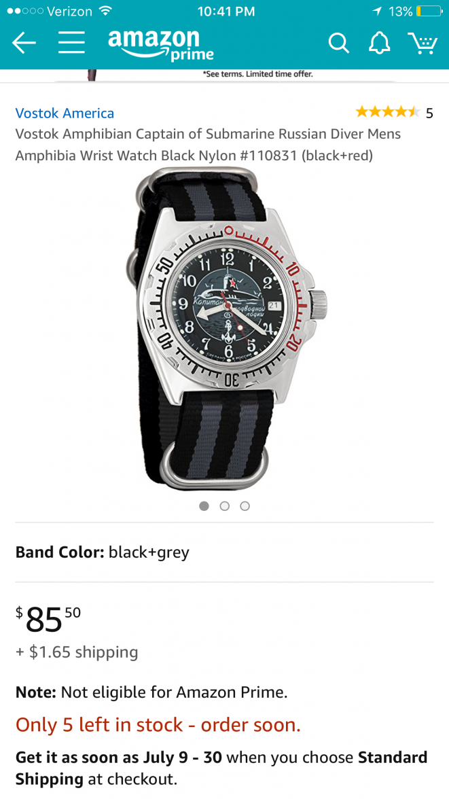Open the hamburger menu
Screen dimensions: 449x799
71,43
